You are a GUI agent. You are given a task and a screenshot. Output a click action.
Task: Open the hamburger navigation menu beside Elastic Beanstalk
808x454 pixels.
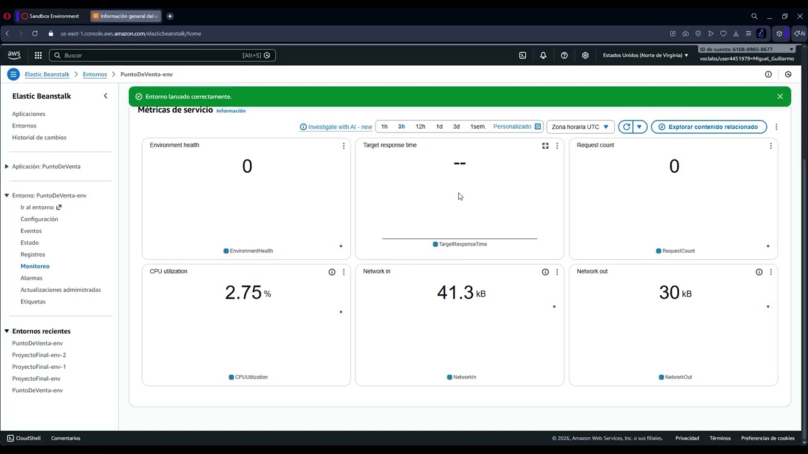tap(13, 74)
